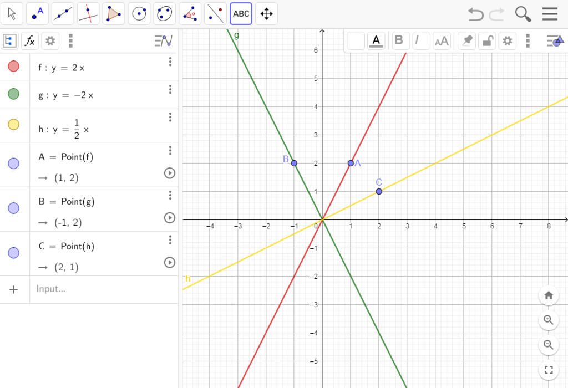Toggle the graphics style bar button

[555, 40]
